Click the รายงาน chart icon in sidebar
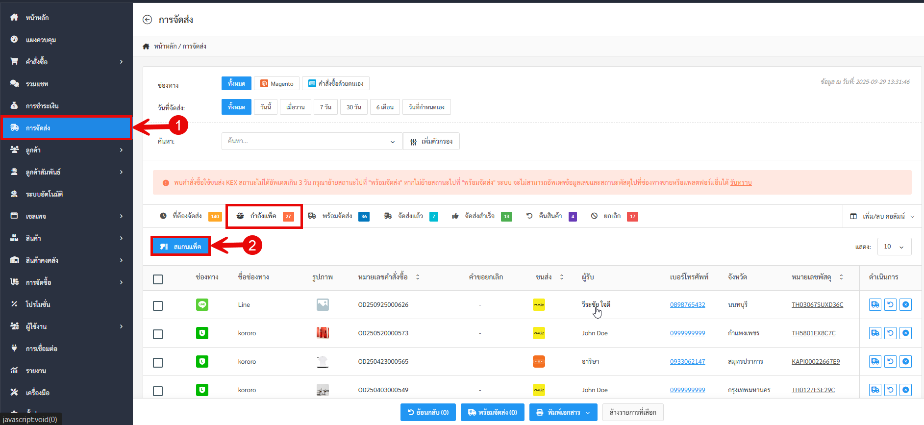The width and height of the screenshot is (924, 425). tap(14, 371)
